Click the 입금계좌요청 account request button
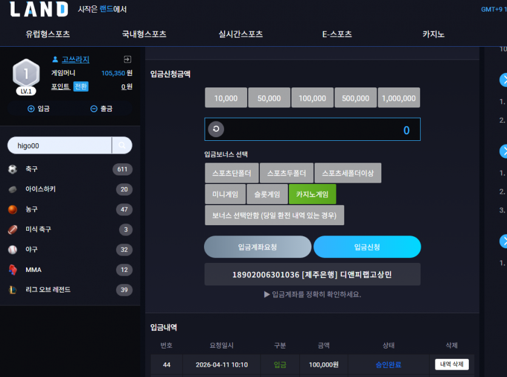507x377 pixels. (257, 246)
